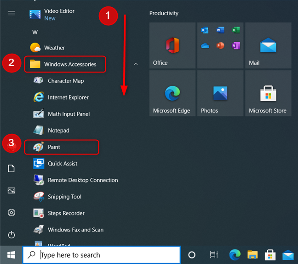298x264 pixels.
Task: Open Remote Desktop Connection
Action: click(75, 180)
